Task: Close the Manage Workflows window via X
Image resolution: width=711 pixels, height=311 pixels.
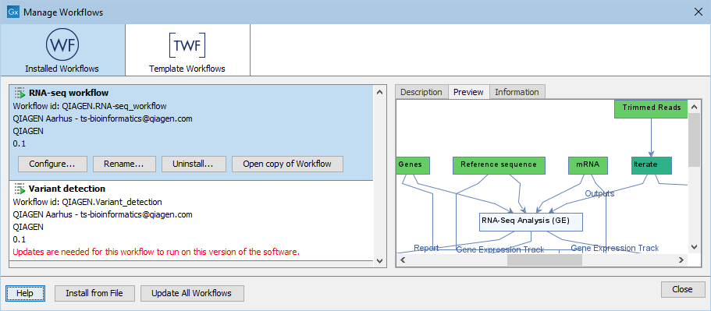Action: point(699,12)
